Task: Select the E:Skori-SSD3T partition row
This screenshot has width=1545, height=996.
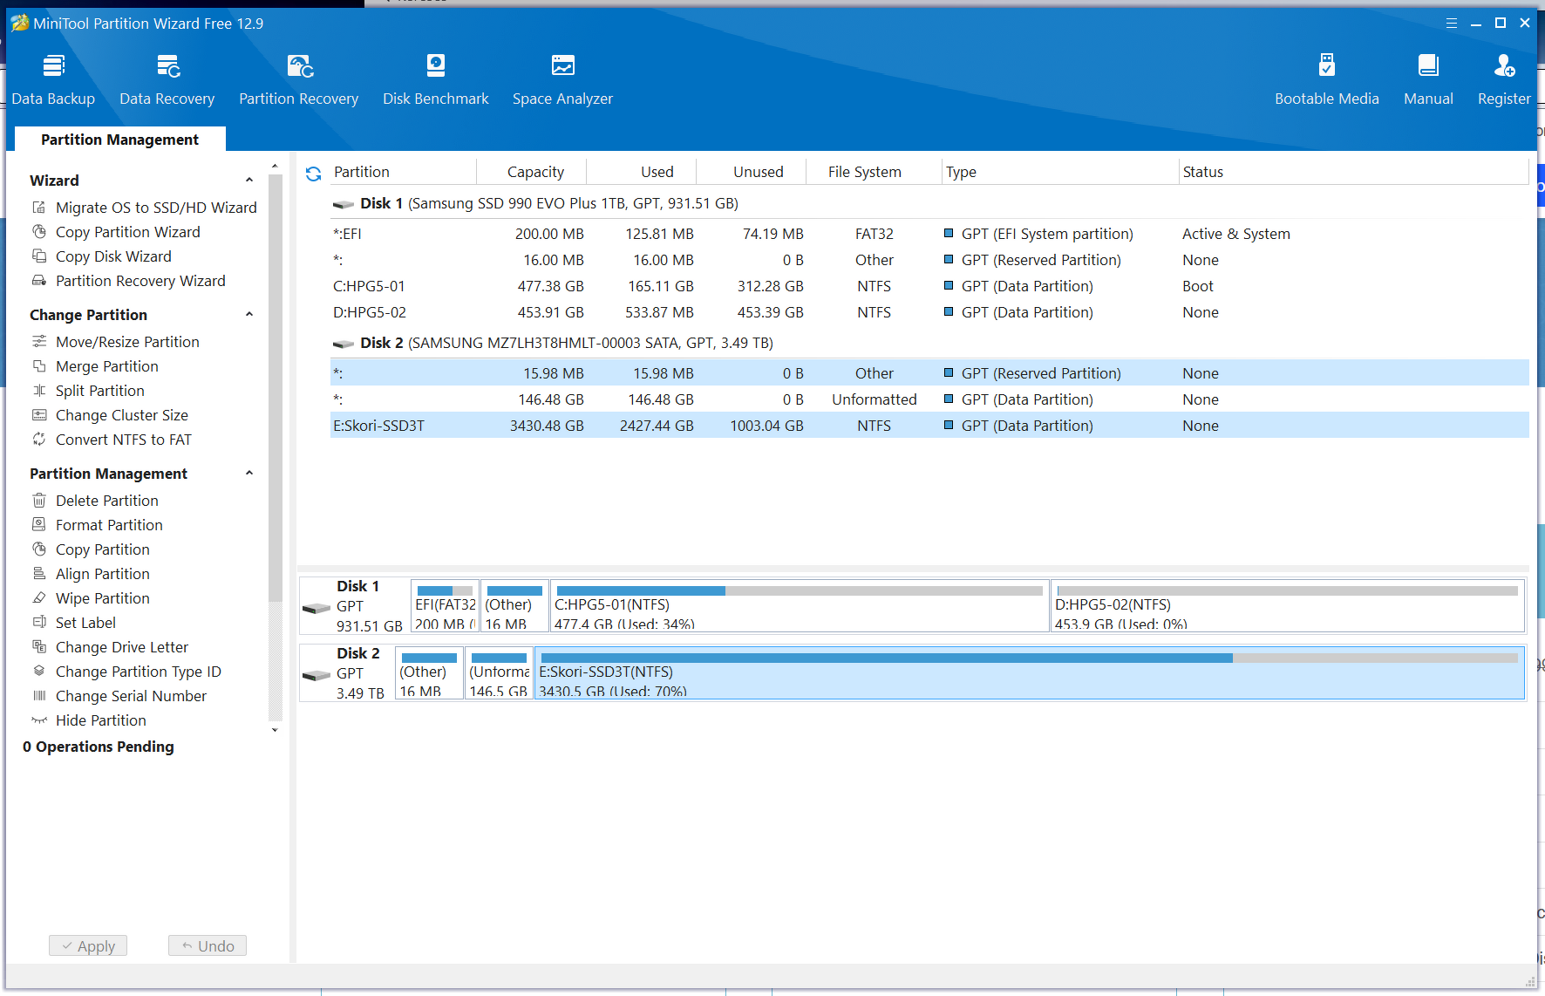Action: coord(929,426)
